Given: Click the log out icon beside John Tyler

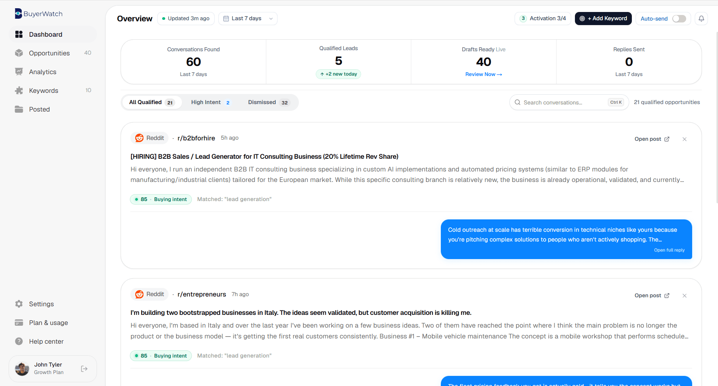Looking at the screenshot, I should pos(84,369).
